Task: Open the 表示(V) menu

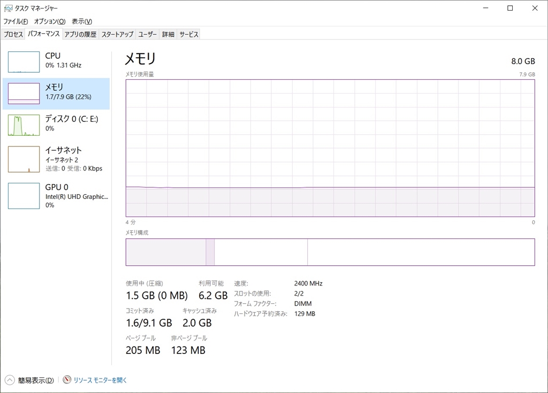Action: click(82, 21)
